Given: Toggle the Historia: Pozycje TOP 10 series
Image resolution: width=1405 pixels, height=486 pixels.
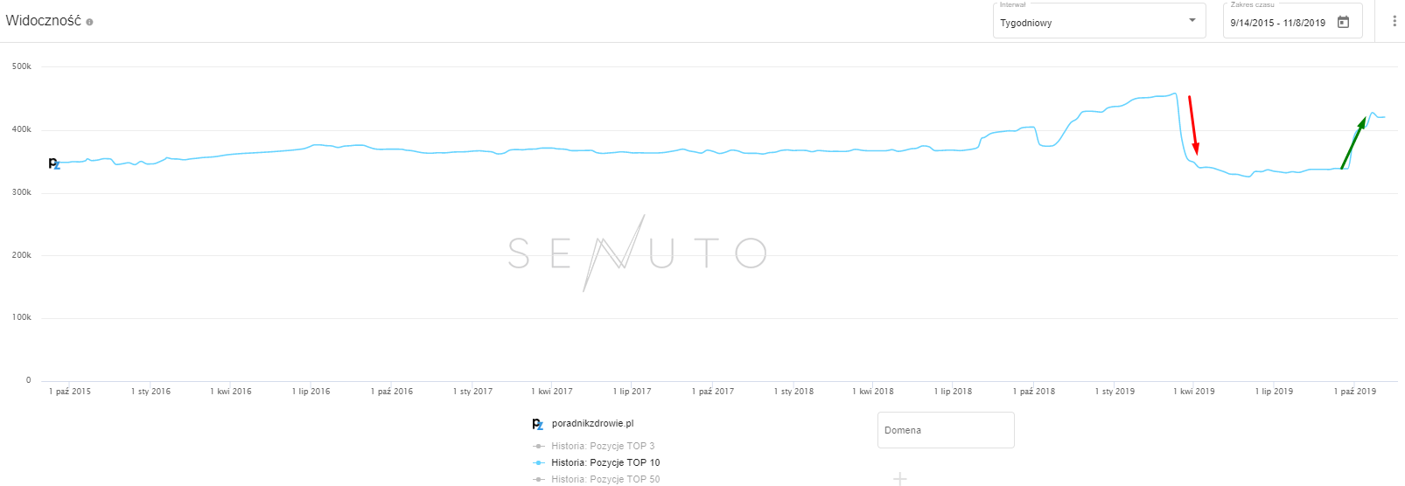Looking at the screenshot, I should click(605, 462).
